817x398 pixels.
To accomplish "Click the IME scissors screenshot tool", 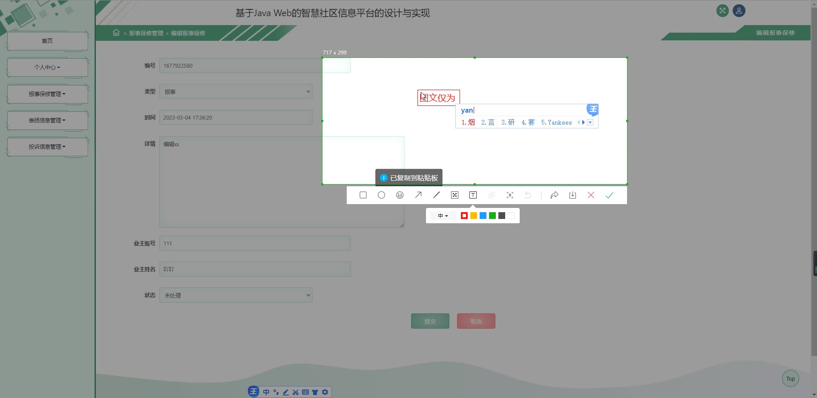I will pyautogui.click(x=296, y=392).
